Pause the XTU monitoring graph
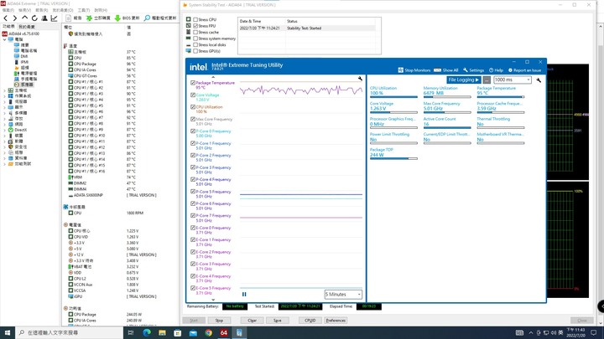The width and height of the screenshot is (604, 339). tap(244, 295)
